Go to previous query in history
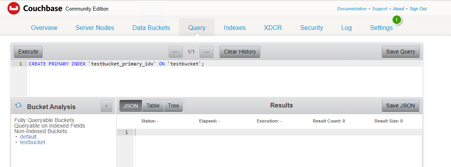 [175, 52]
